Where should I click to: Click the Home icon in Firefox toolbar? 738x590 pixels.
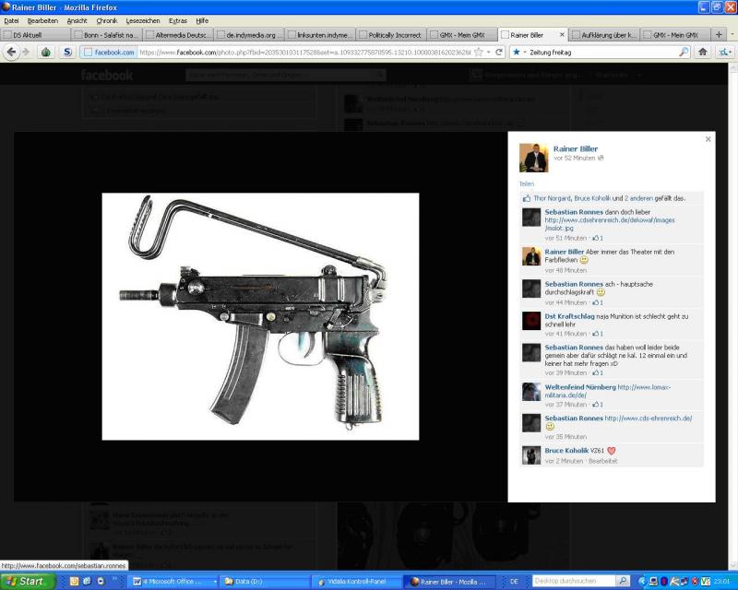click(703, 53)
